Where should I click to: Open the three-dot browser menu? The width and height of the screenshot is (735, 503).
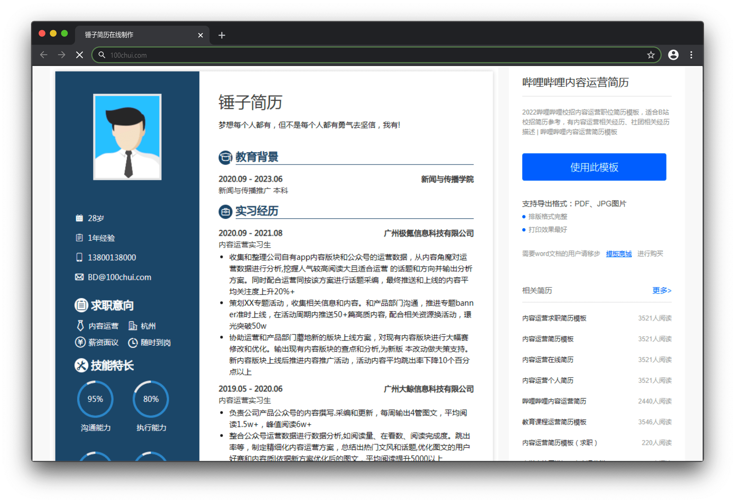point(691,55)
